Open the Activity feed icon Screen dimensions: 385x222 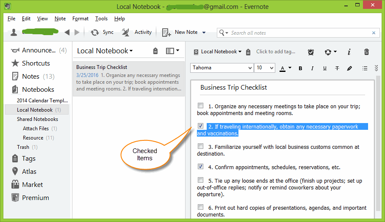coord(126,32)
